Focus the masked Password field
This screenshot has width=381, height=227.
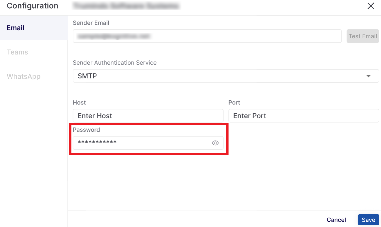pos(140,143)
